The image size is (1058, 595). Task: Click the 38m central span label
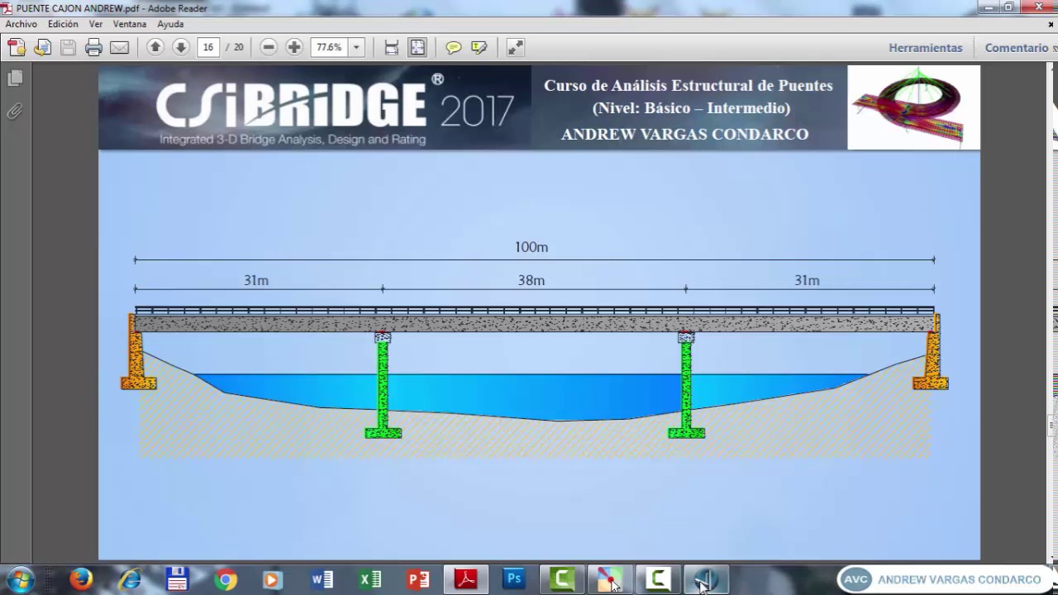point(531,281)
